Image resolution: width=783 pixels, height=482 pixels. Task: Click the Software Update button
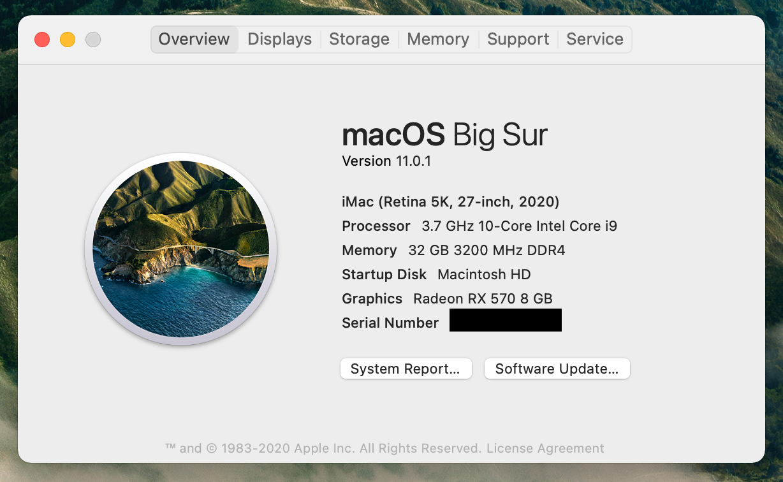[x=557, y=369]
